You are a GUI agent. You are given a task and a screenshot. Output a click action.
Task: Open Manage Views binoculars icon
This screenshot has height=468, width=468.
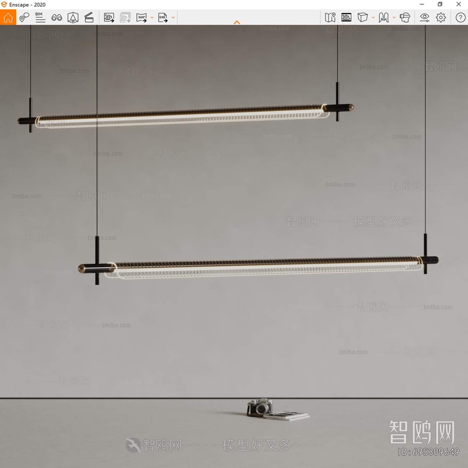pyautogui.click(x=56, y=18)
